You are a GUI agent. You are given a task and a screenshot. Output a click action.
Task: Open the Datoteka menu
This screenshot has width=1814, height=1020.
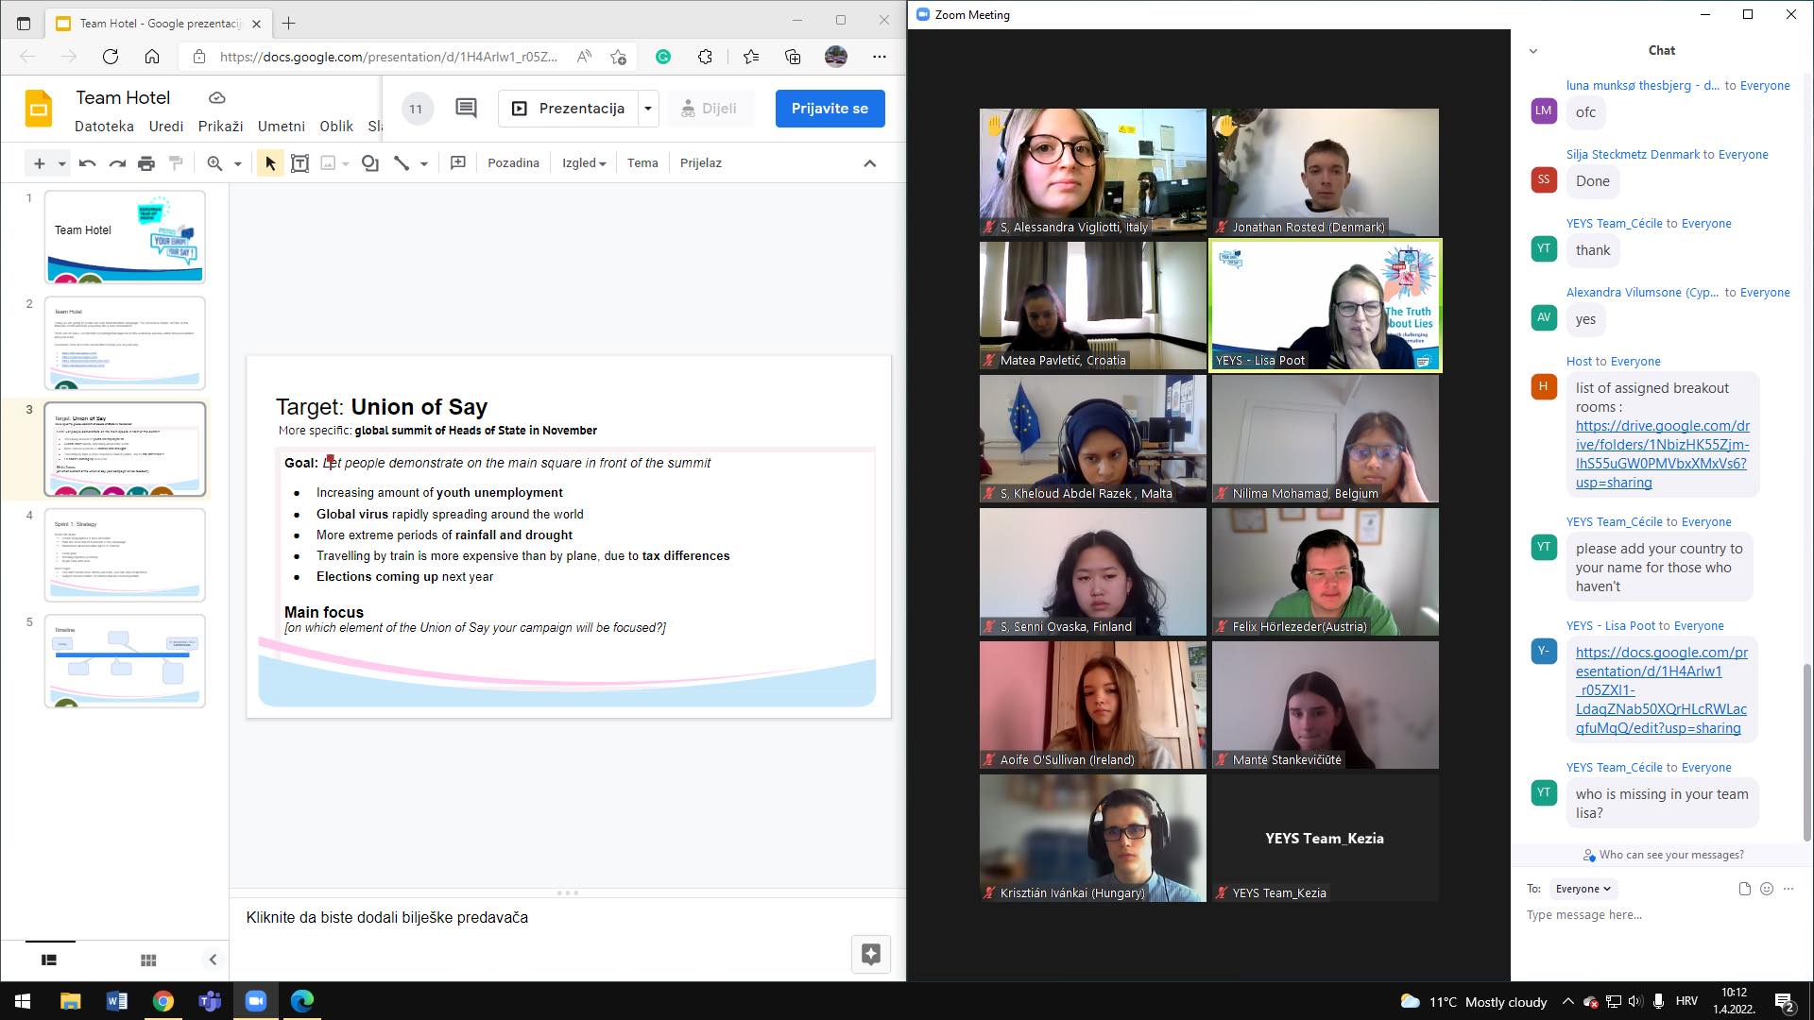(x=104, y=127)
